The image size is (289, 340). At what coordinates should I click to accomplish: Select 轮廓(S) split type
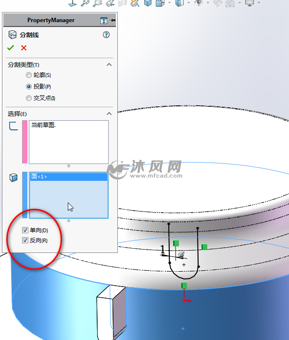click(x=29, y=75)
